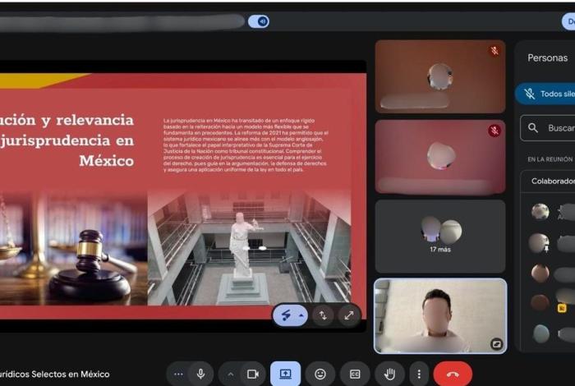Click the minimize icon on self-view tile
575x386 pixels.
pos(496,344)
